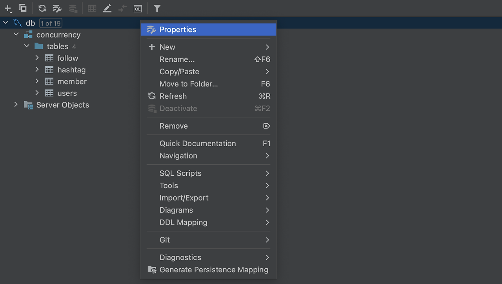Select the member table in the tree

click(72, 82)
